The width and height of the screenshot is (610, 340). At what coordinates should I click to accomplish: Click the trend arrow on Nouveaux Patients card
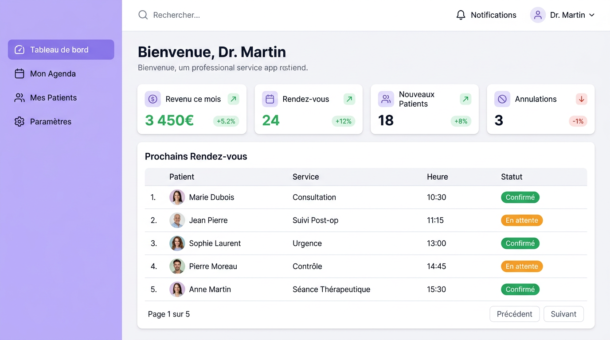(465, 99)
